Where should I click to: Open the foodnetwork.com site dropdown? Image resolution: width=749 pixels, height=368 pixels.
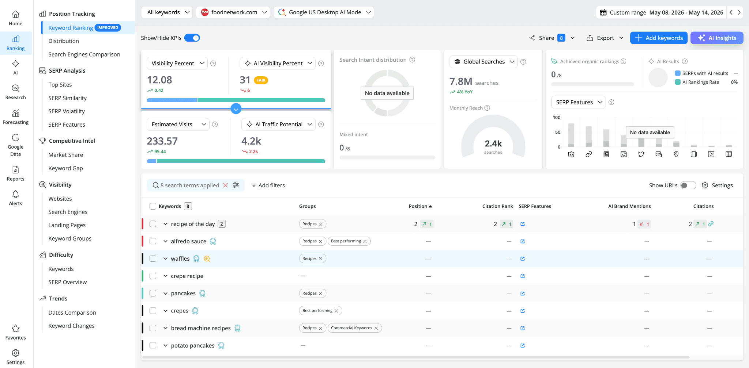tap(233, 12)
